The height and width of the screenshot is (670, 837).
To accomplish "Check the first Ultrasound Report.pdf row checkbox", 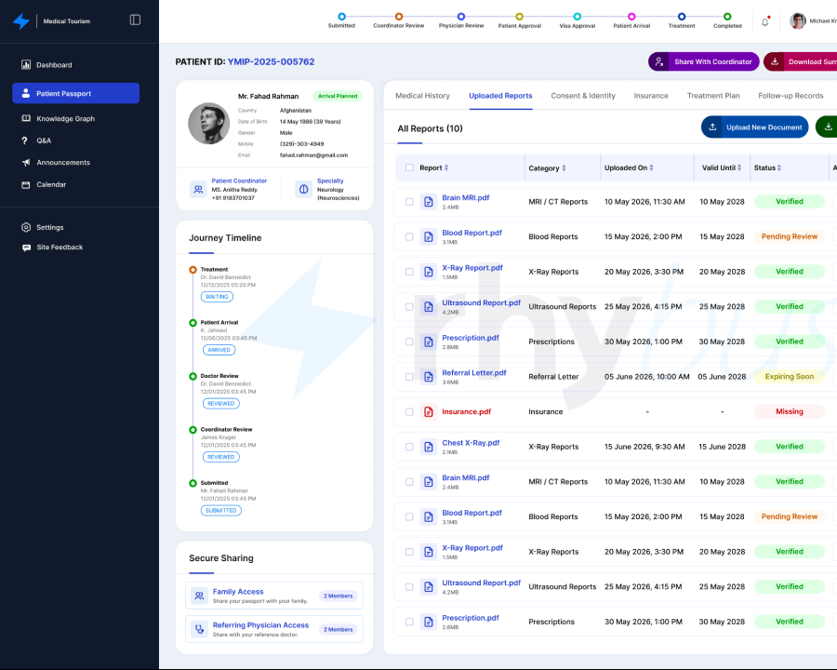I will (409, 307).
